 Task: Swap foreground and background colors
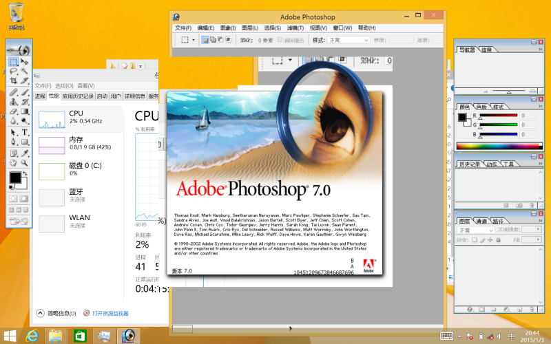coord(25,173)
